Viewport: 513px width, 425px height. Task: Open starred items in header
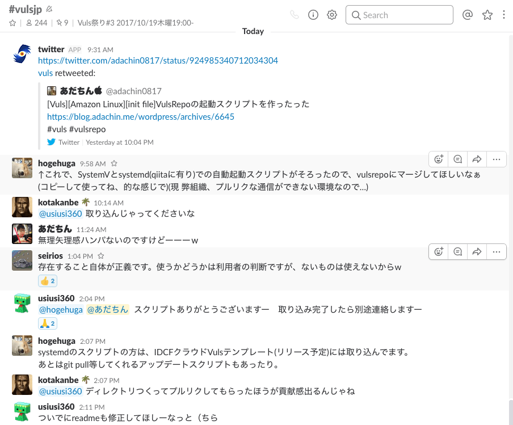click(x=487, y=15)
